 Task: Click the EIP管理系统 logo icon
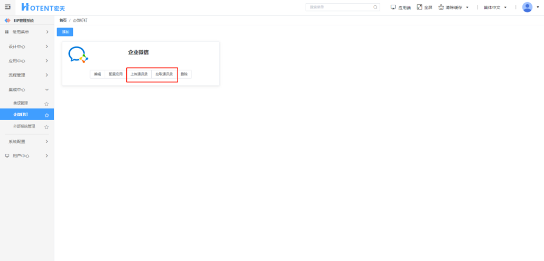7,21
